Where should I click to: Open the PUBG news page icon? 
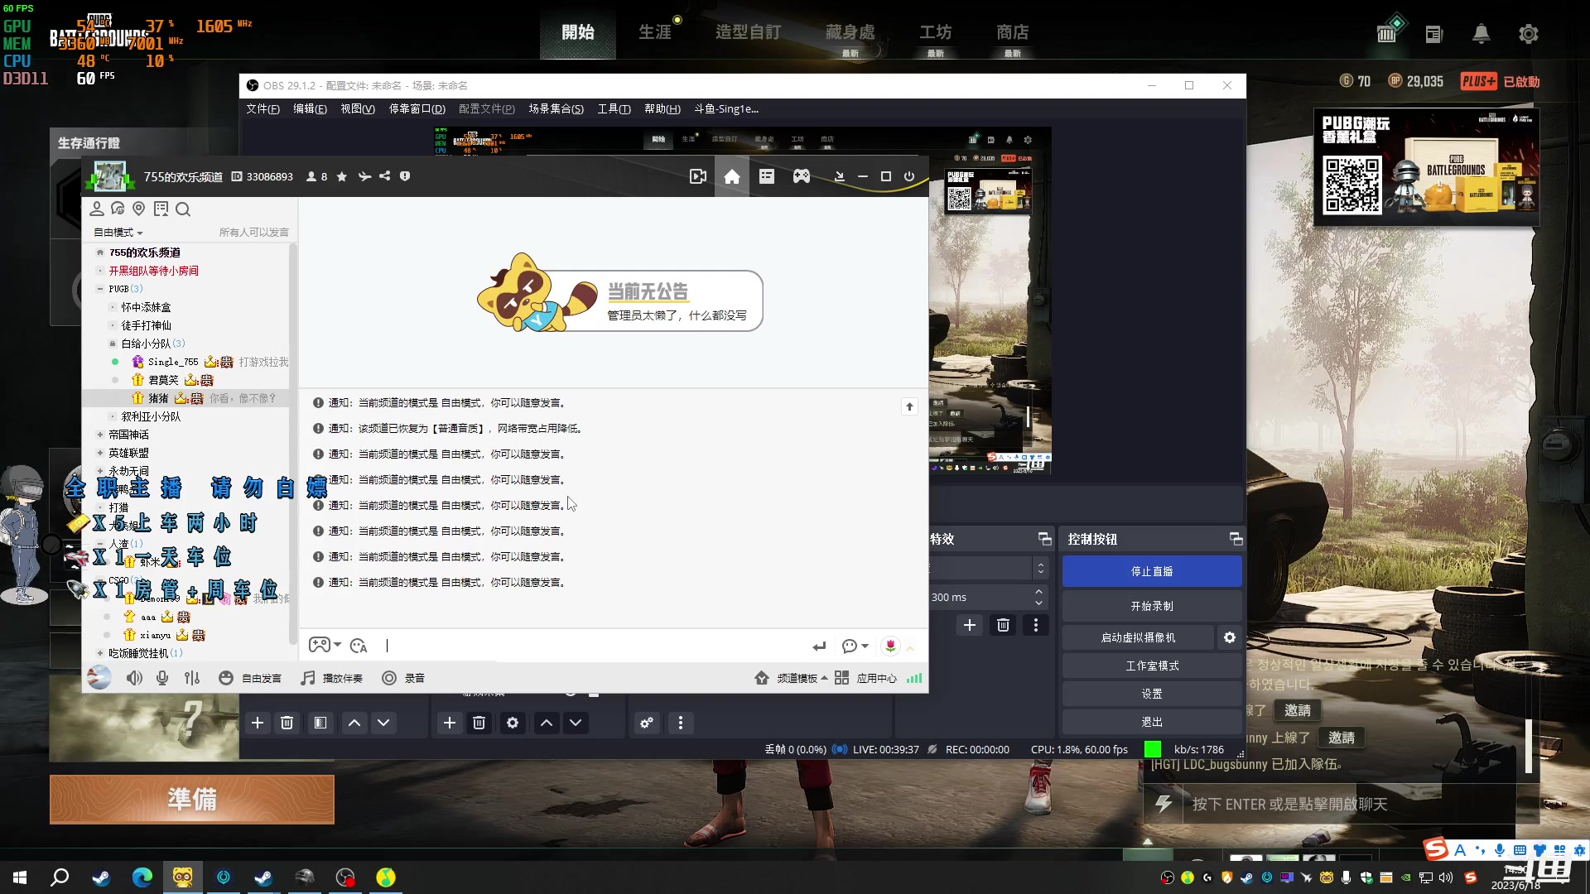click(1434, 34)
